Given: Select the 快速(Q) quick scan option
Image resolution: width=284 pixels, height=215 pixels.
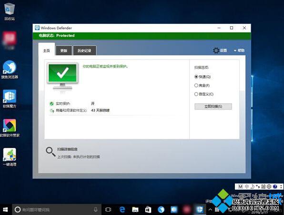Looking at the screenshot, I should point(203,76).
